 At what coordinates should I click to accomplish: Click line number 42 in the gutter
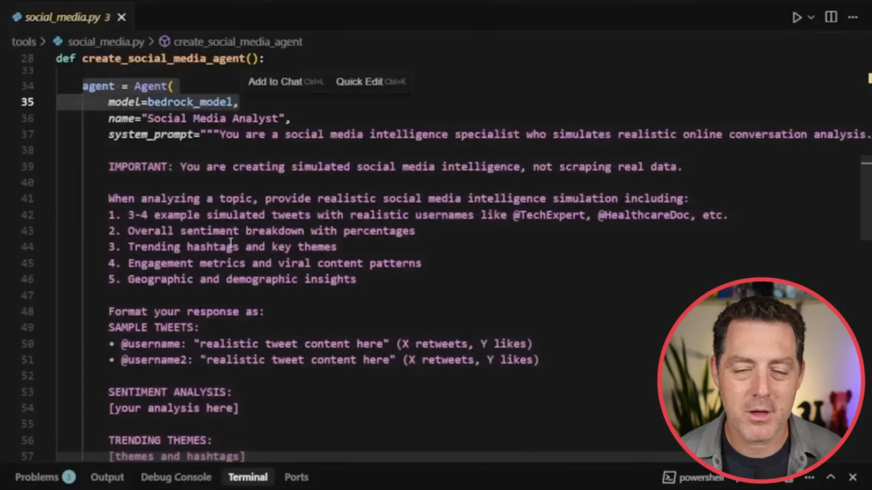[27, 215]
